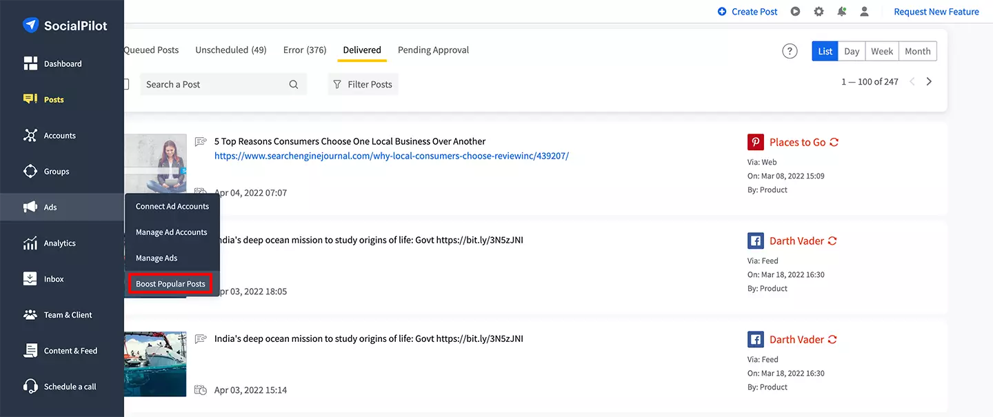Switch to Unscheduled (49) tab
Viewport: 993px width, 417px height.
(231, 50)
